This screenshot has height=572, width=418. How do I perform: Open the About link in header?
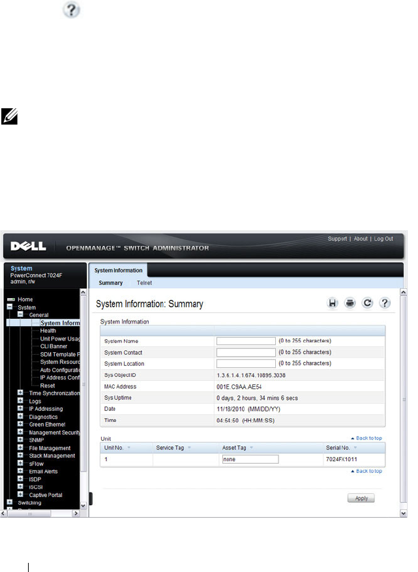click(361, 239)
